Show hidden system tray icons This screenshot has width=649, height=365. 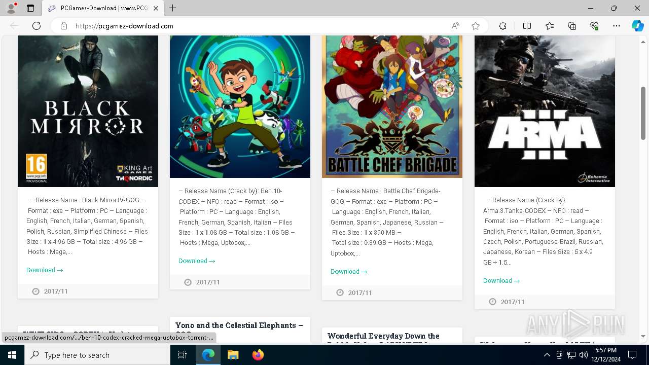(547, 355)
